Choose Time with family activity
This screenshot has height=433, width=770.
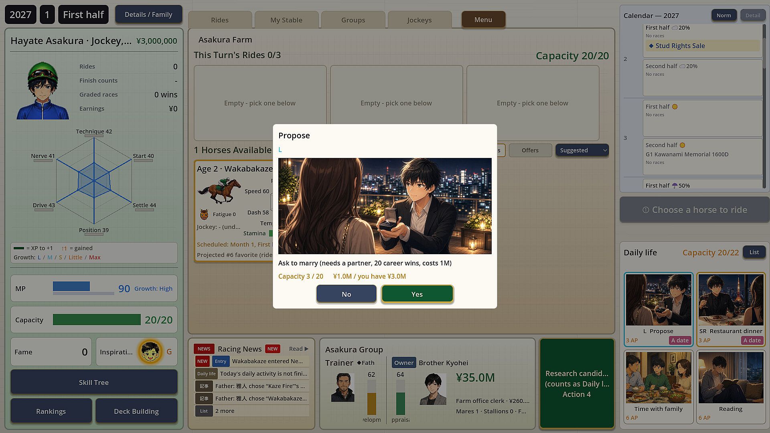point(659,387)
